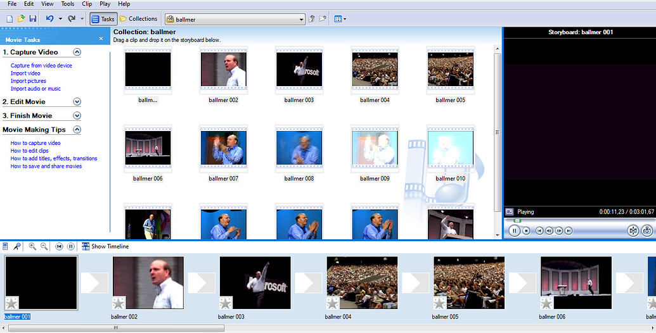Toggle the Collections pane button
This screenshot has width=656, height=333.
coord(138,19)
